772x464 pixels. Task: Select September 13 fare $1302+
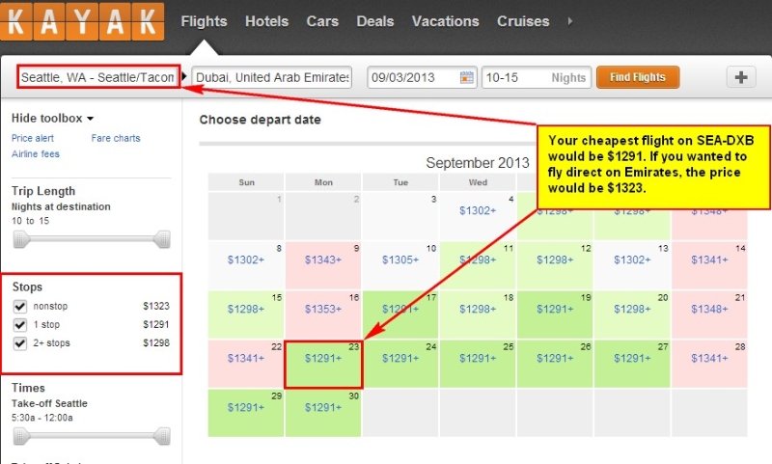(x=632, y=259)
